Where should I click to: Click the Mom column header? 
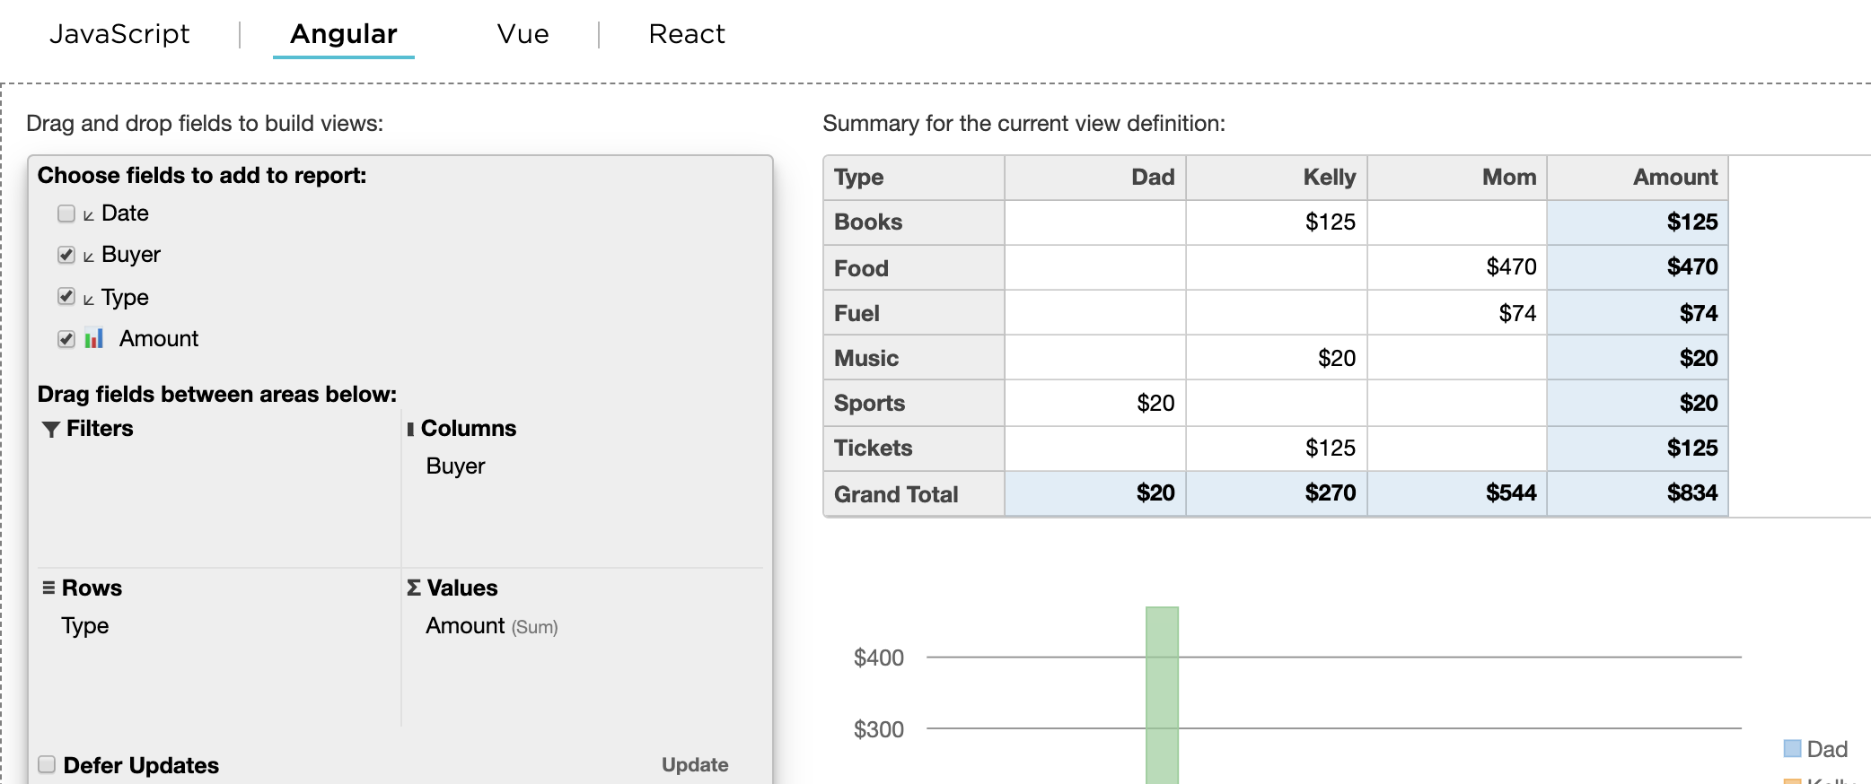point(1457,178)
